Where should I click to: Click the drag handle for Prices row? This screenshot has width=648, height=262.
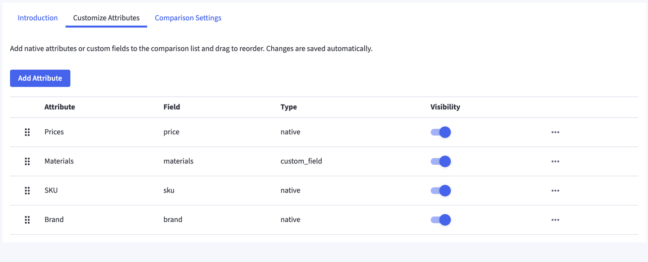[x=27, y=132]
